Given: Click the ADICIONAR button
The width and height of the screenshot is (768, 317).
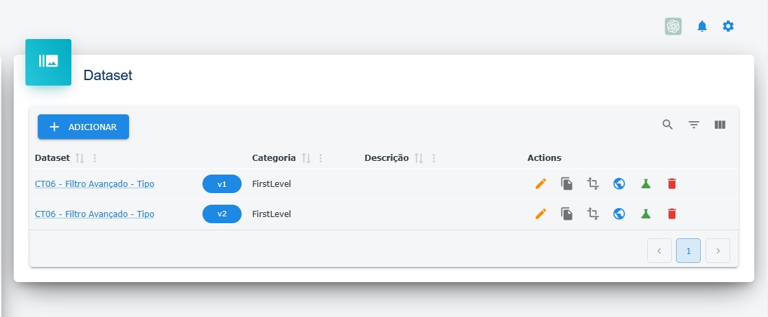Looking at the screenshot, I should coord(83,127).
